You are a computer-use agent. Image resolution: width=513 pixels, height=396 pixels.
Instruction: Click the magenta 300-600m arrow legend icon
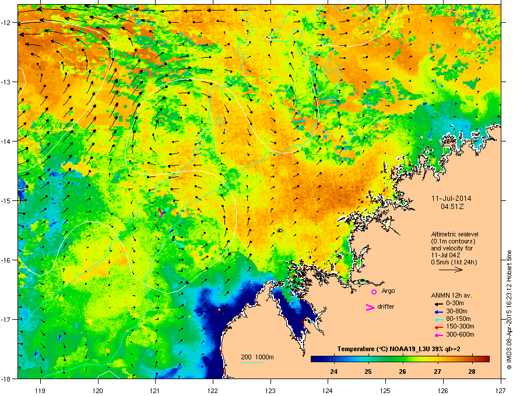[x=438, y=335]
